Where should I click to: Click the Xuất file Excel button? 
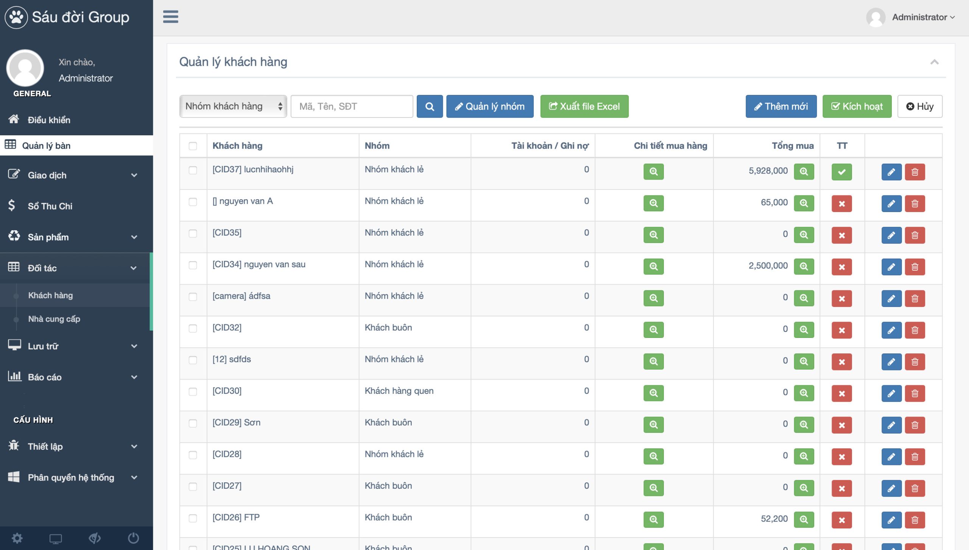pyautogui.click(x=584, y=107)
